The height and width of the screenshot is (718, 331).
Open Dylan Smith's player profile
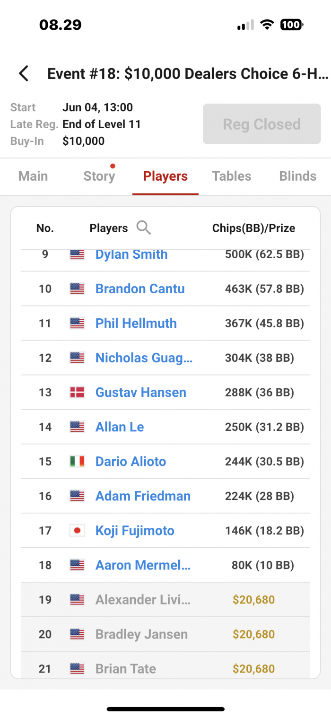coord(131,254)
